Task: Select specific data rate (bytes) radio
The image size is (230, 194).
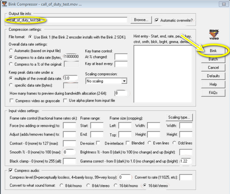Action: tap(11, 85)
